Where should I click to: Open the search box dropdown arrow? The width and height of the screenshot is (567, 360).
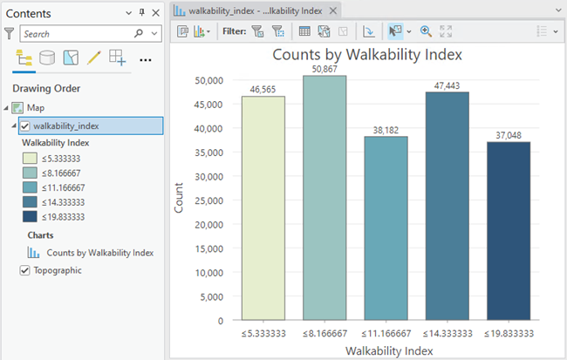(x=154, y=34)
